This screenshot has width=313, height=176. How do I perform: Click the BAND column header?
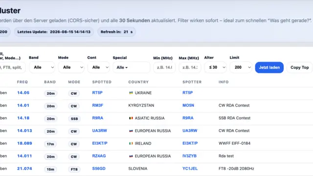tap(50, 82)
